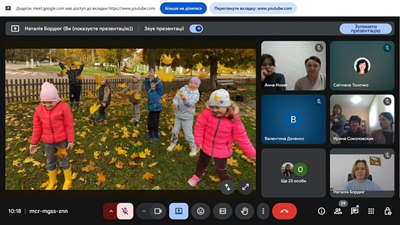This screenshot has height=225, width=400.
Task: Click the present screen icon
Action: pyautogui.click(x=178, y=211)
